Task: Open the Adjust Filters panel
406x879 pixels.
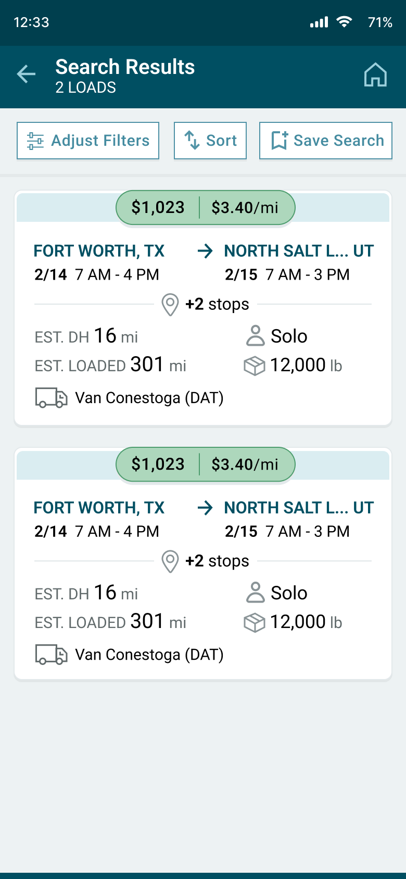Action: (88, 141)
